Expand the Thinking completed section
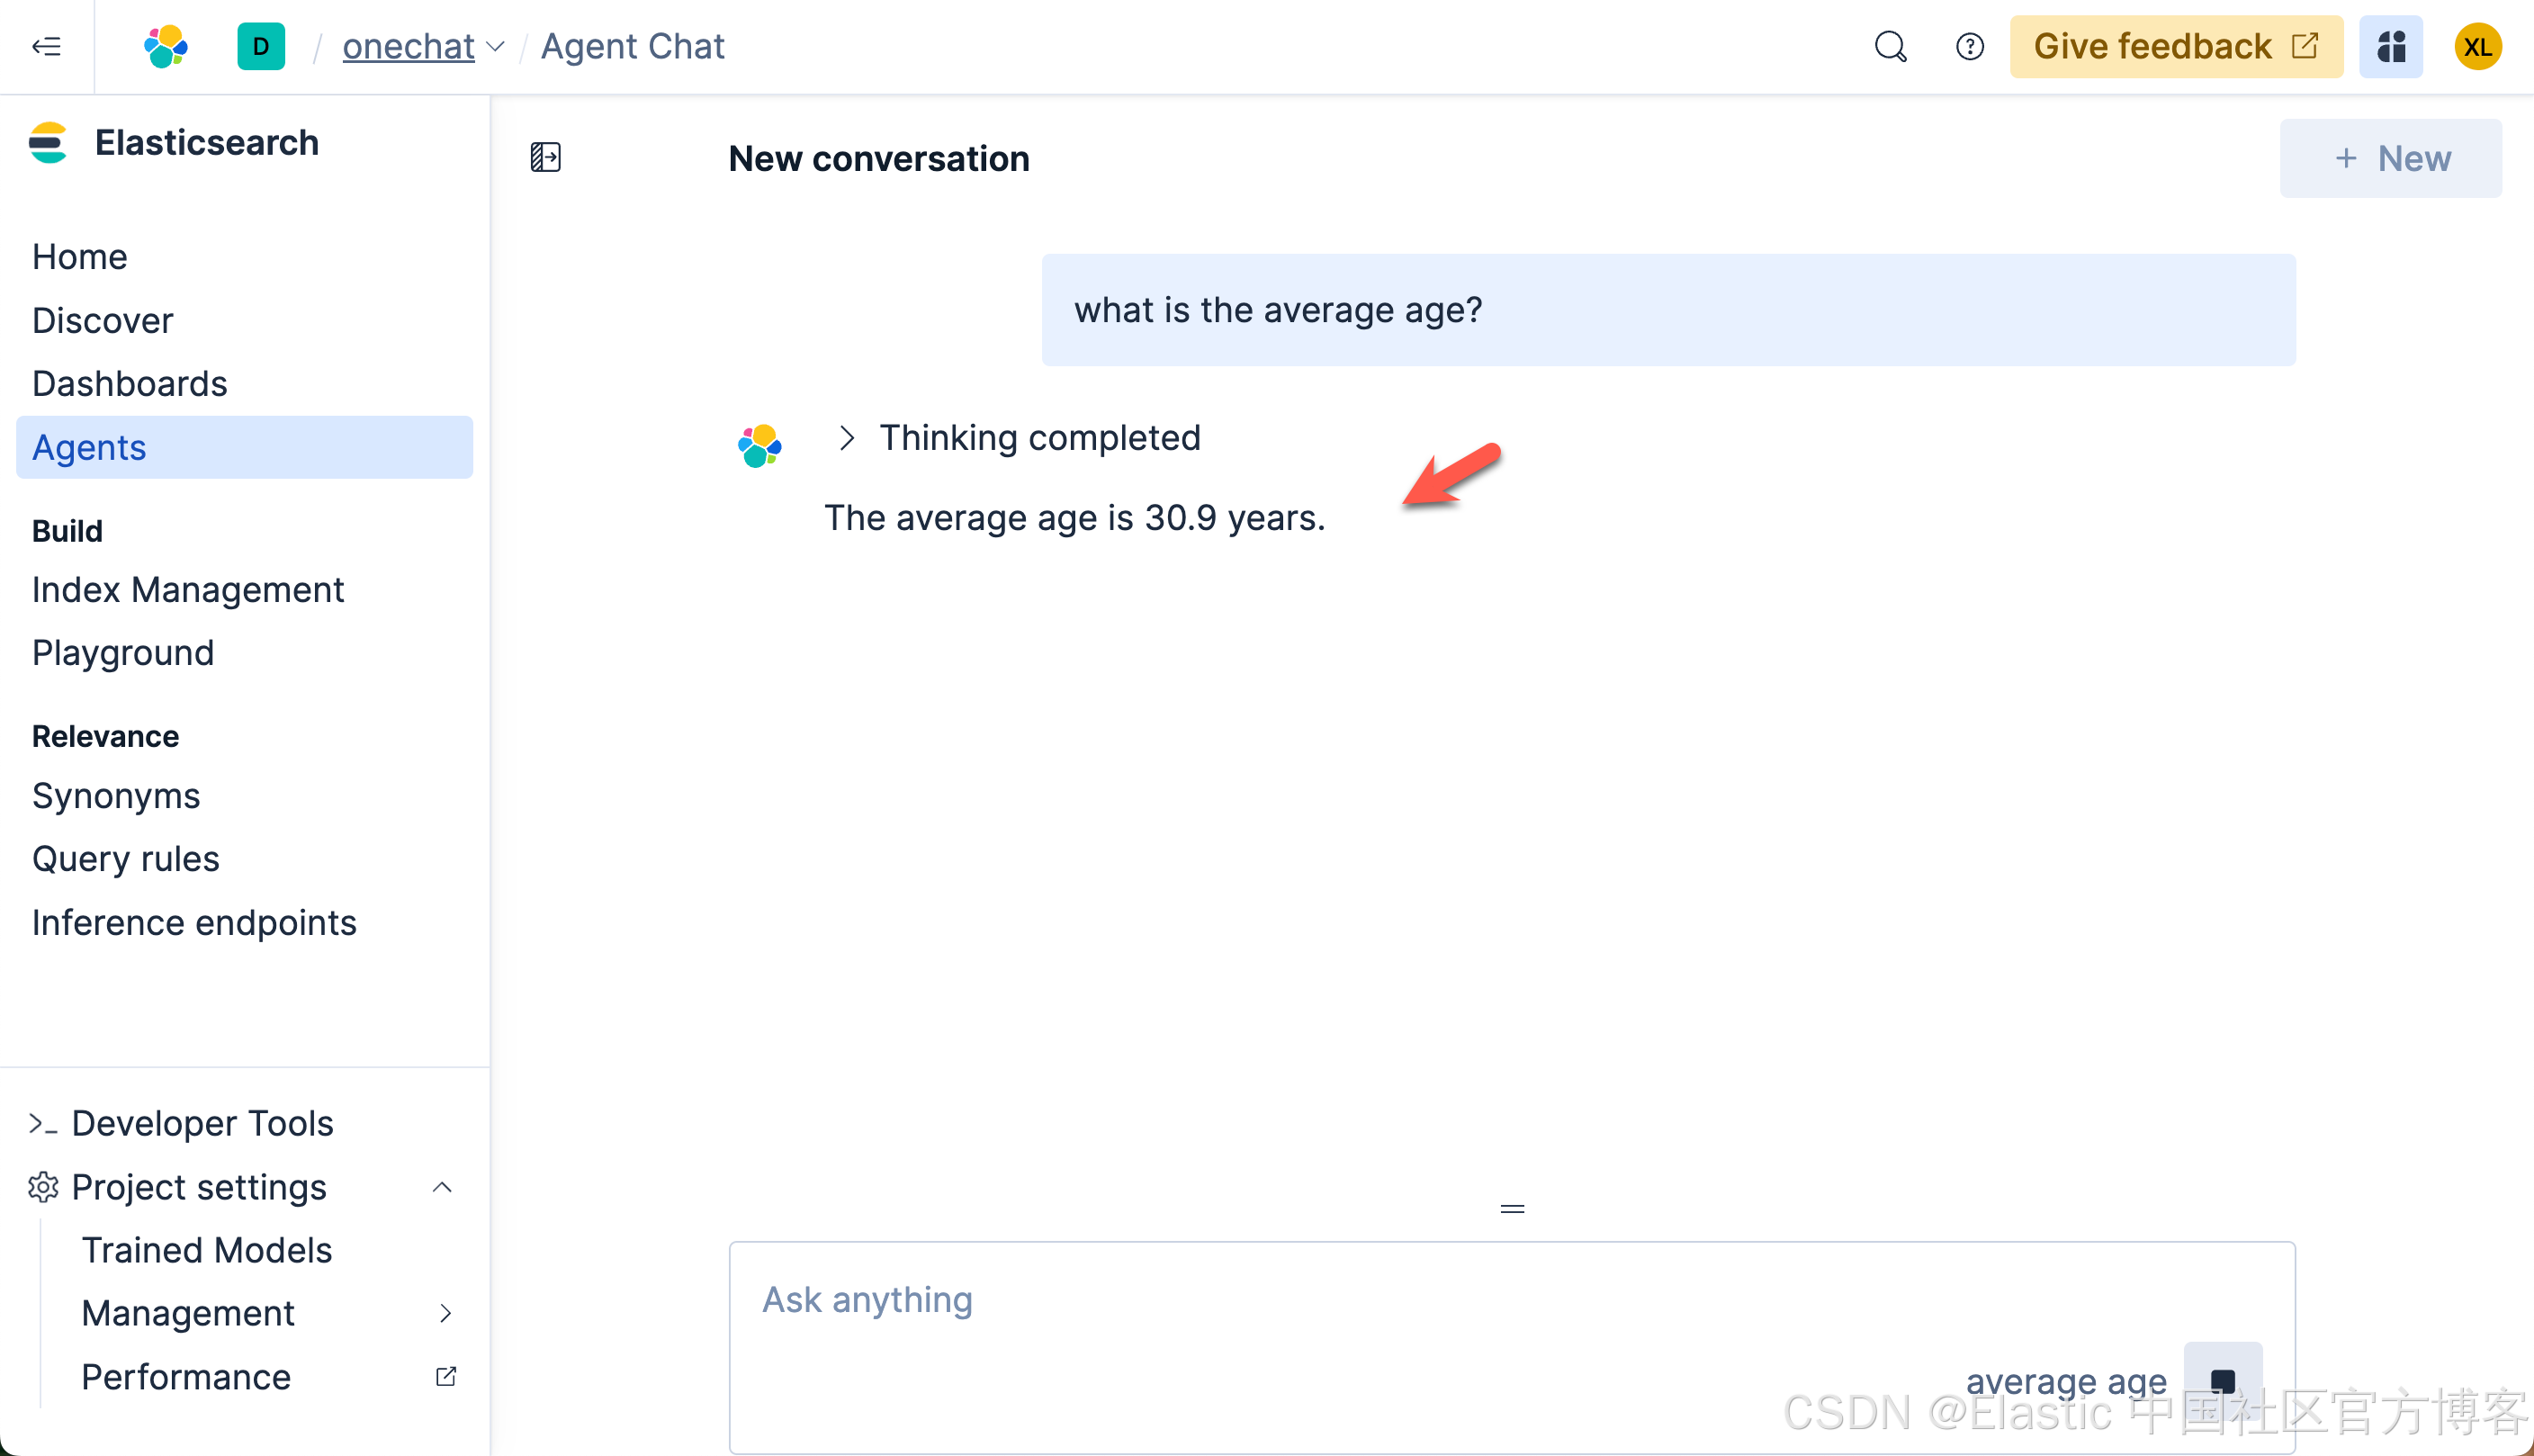This screenshot has width=2534, height=1456. tap(1018, 438)
